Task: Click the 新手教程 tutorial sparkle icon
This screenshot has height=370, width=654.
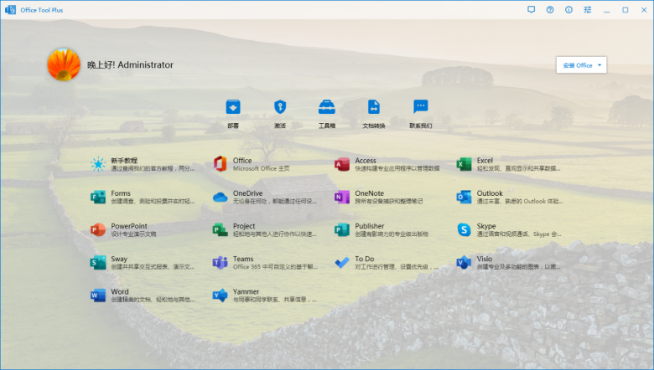Action: [x=98, y=164]
